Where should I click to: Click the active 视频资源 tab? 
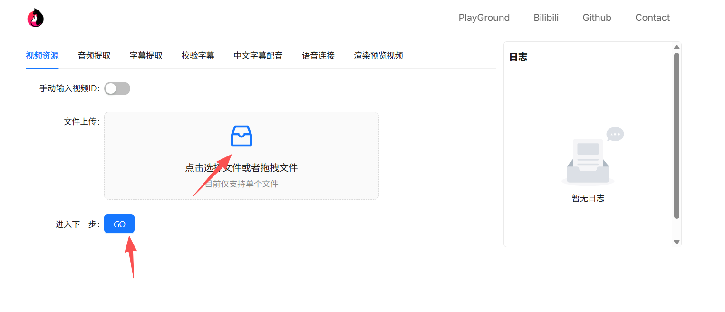pos(42,55)
